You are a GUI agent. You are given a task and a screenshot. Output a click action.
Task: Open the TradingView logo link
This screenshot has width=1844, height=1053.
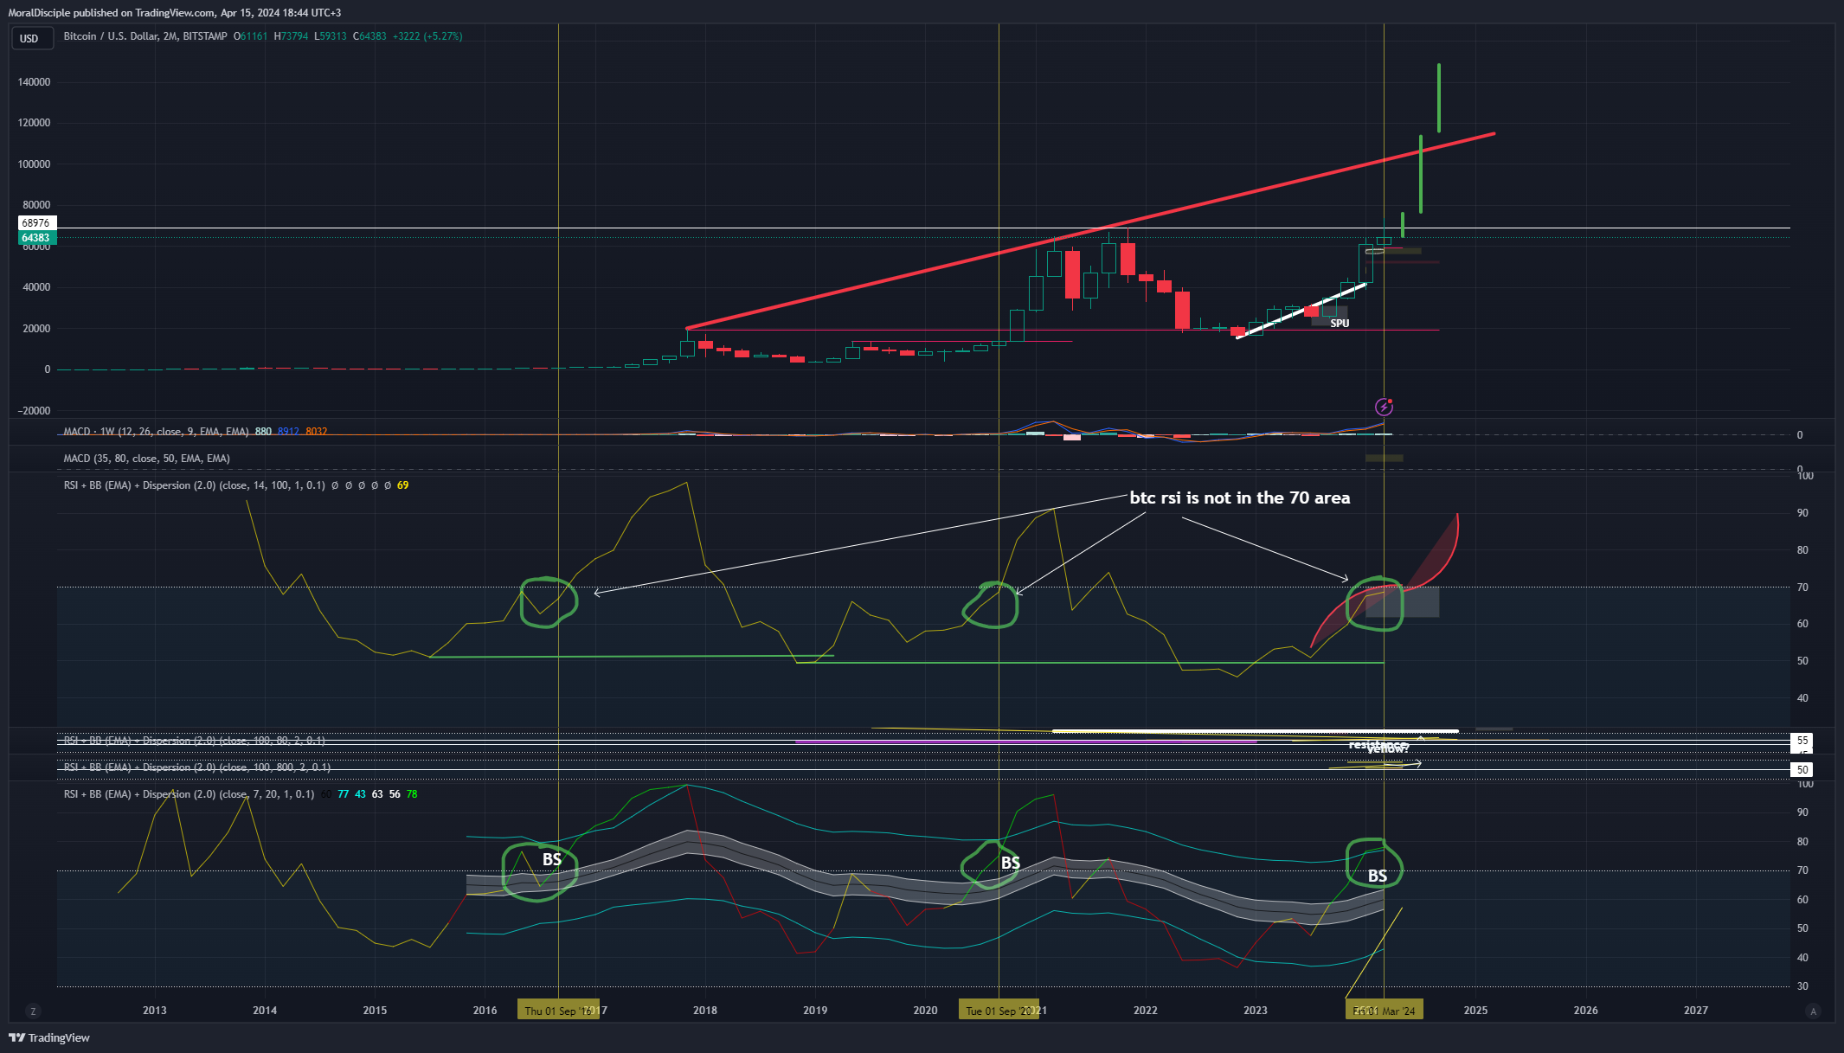49,1037
